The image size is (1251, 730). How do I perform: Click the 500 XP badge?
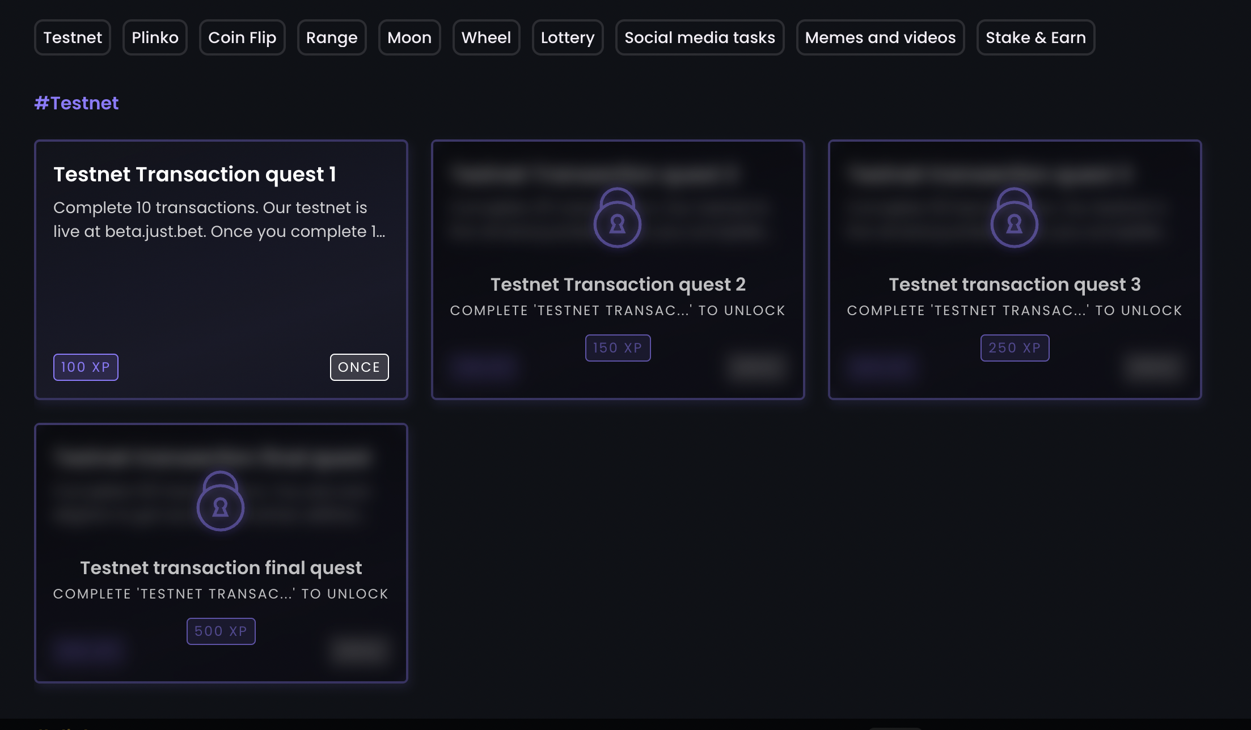tap(221, 631)
